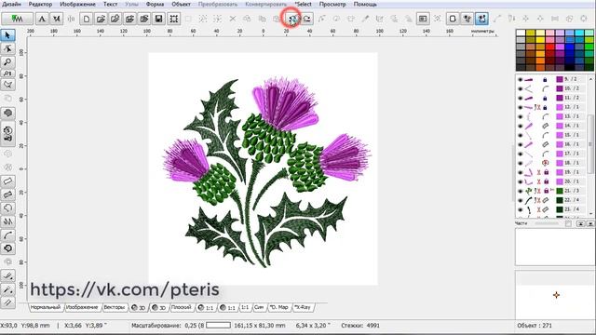Click the generate stitches button

pyautogui.click(x=17, y=19)
